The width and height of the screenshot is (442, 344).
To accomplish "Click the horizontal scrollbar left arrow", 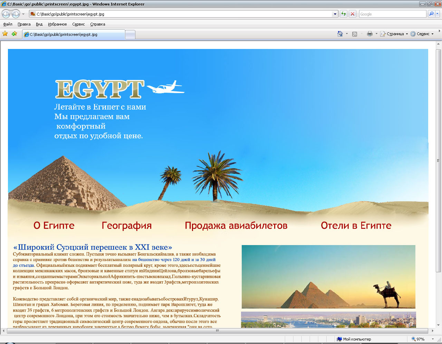I will pos(3,331).
